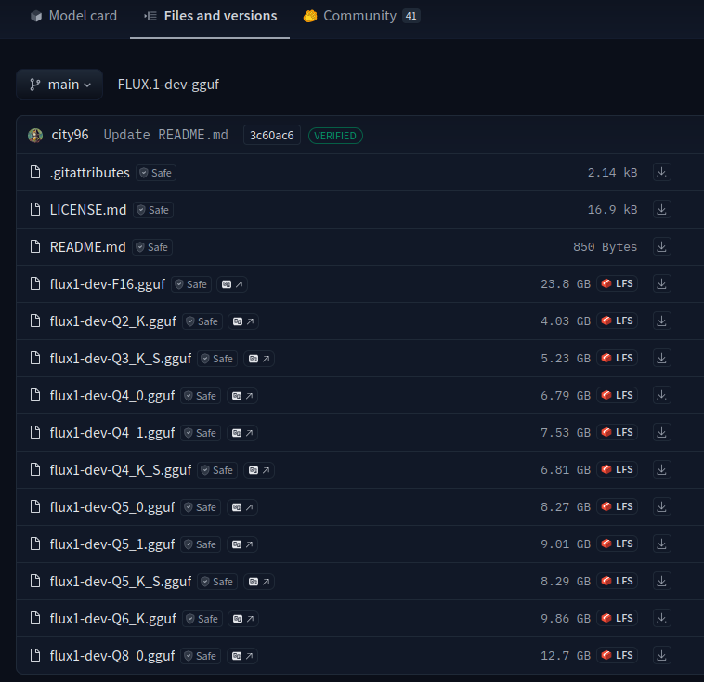Viewport: 704px width, 682px height.
Task: Click LFS badge on flux1-dev-Q8_0.gguf row
Action: [x=618, y=655]
